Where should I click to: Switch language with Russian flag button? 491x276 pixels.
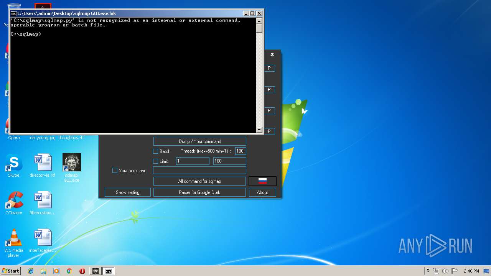click(262, 181)
